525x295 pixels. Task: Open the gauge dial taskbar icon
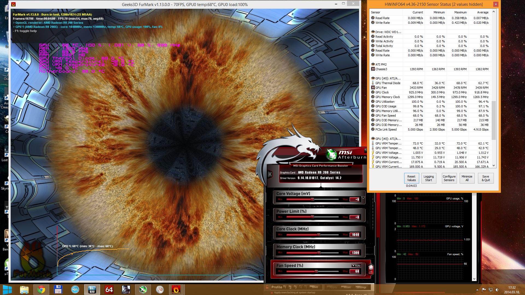pyautogui.click(x=160, y=290)
